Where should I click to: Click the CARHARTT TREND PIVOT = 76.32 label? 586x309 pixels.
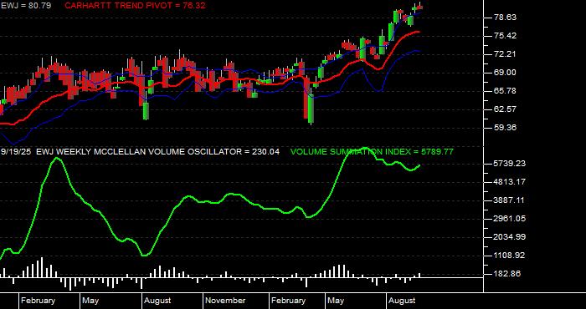[135, 6]
